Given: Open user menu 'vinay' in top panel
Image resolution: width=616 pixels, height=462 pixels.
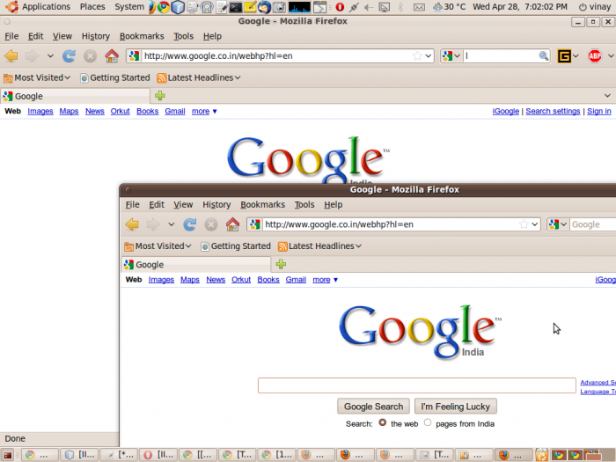Looking at the screenshot, I should coord(595,7).
